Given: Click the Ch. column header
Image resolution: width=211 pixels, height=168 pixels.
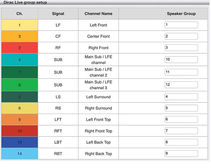Looking at the screenshot, I should pos(19,14).
